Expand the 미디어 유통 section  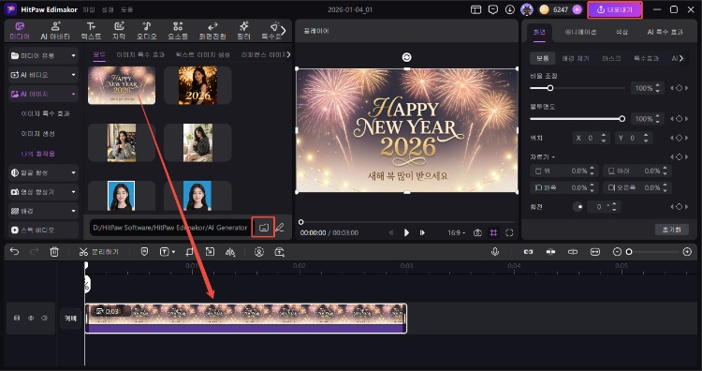[43, 55]
